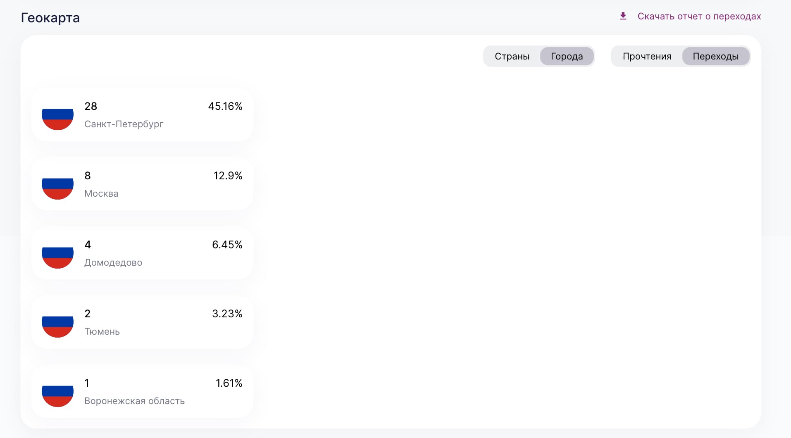Click the Воронежская область label
Image resolution: width=791 pixels, height=438 pixels.
(x=134, y=401)
